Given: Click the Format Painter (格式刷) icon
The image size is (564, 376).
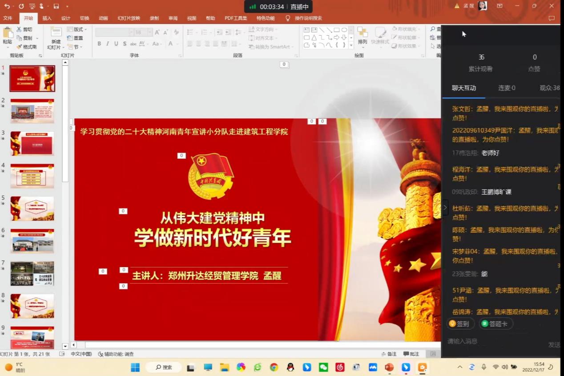Looking at the screenshot, I should click(20, 47).
